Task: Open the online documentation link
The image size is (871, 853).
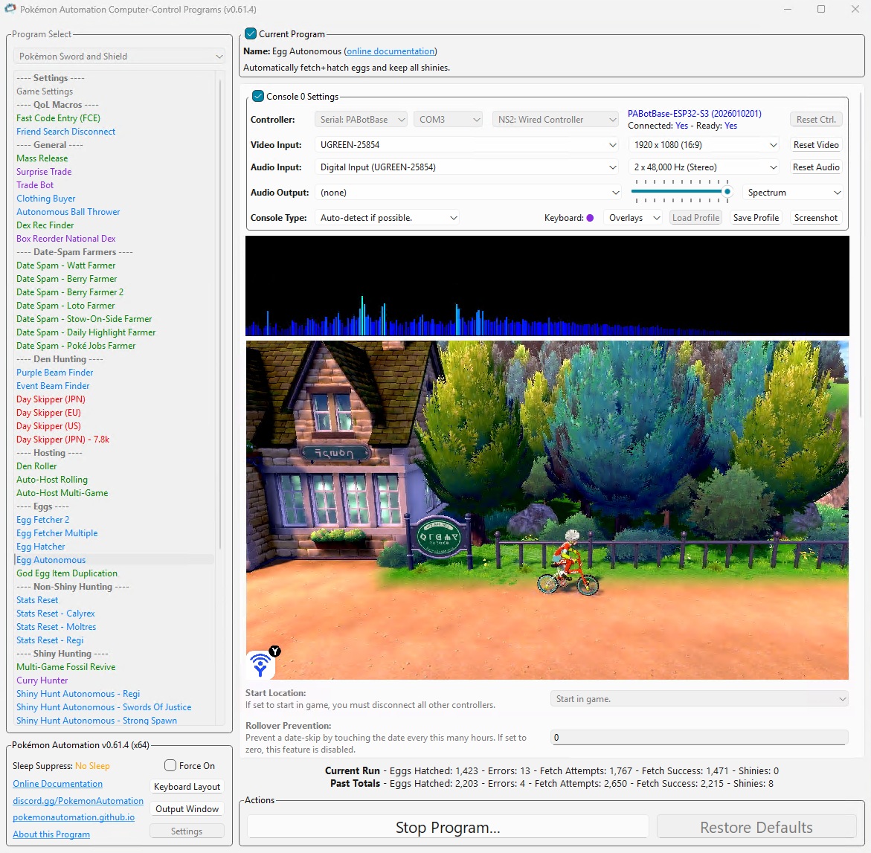Action: coord(390,51)
